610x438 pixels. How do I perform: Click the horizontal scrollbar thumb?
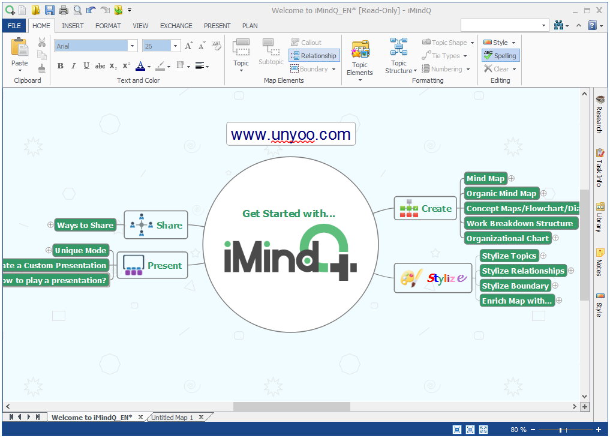click(x=292, y=406)
